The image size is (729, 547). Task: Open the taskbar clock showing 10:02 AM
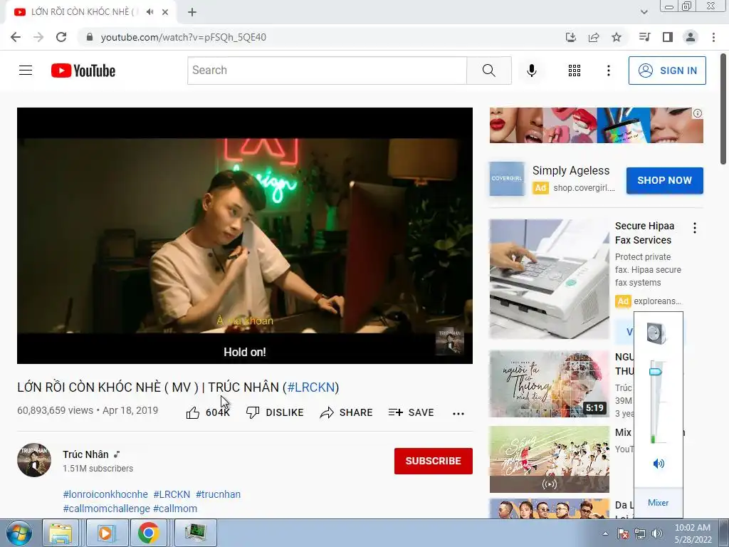pyautogui.click(x=693, y=533)
